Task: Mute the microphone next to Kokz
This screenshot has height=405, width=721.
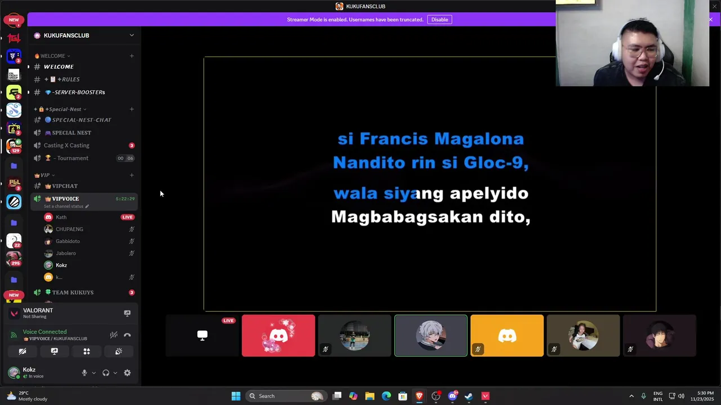Action: [84, 373]
